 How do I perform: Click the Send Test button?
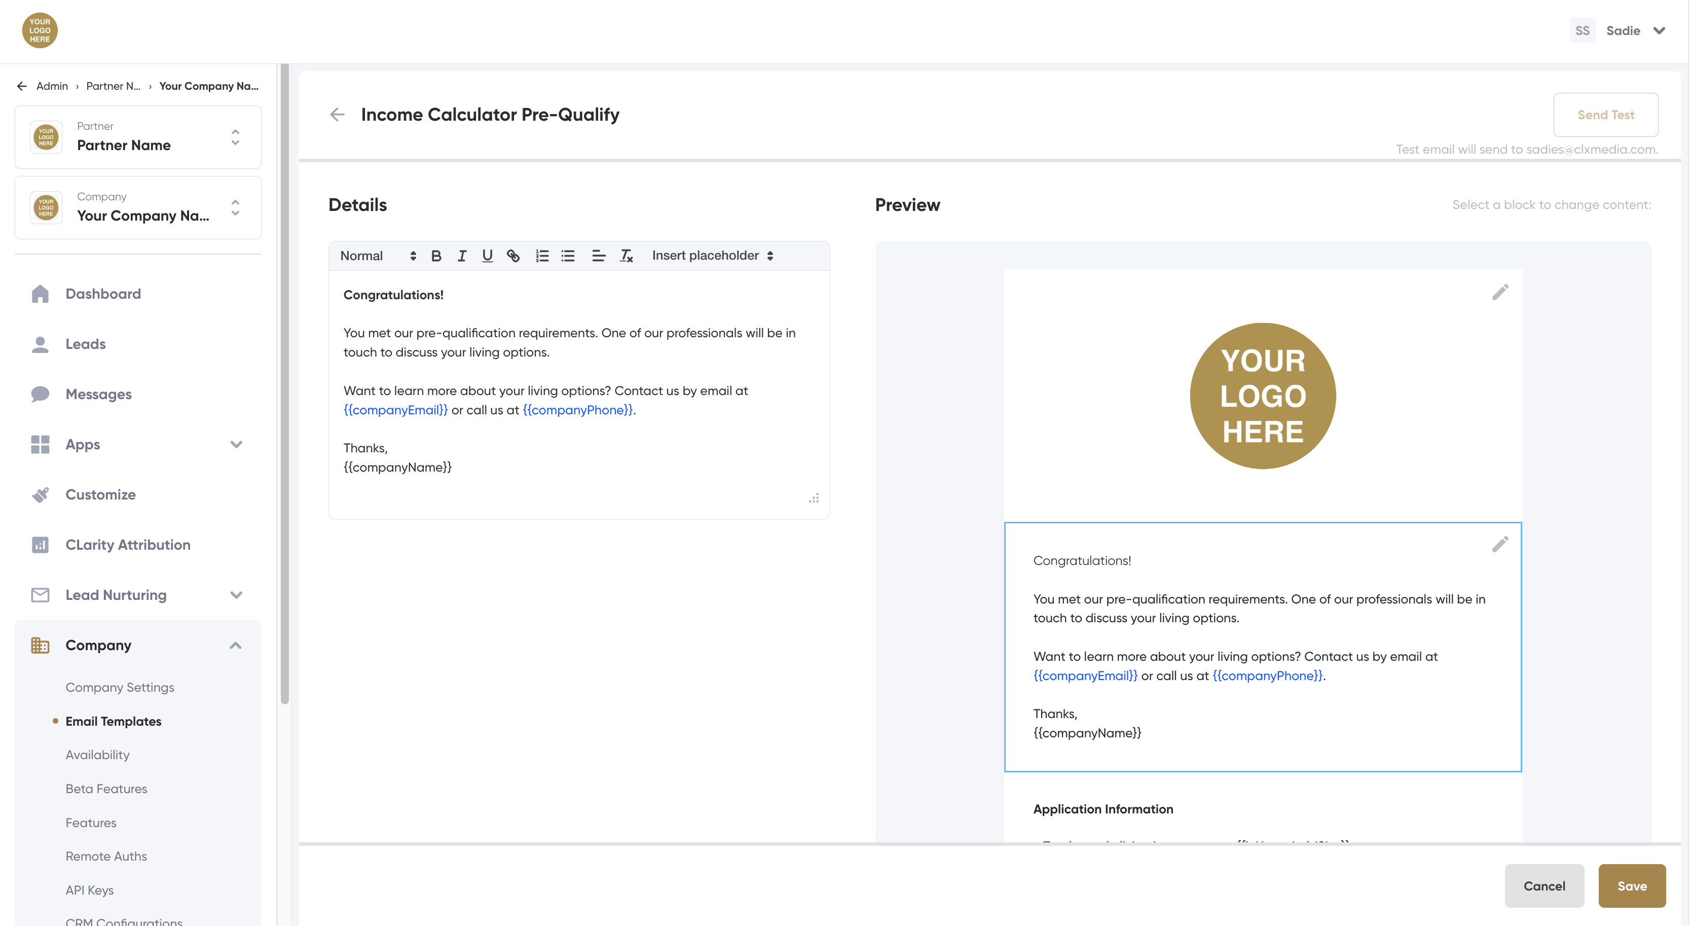click(x=1605, y=115)
